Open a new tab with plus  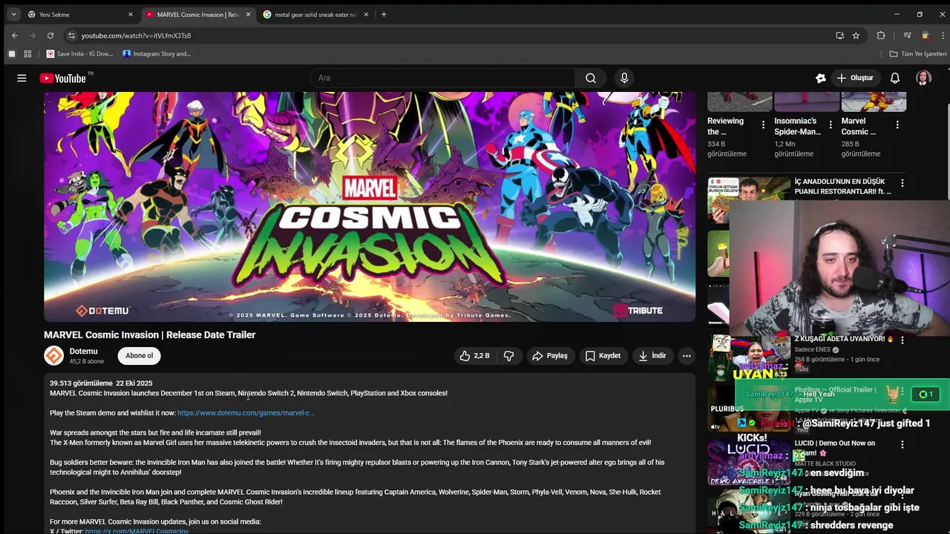384,14
